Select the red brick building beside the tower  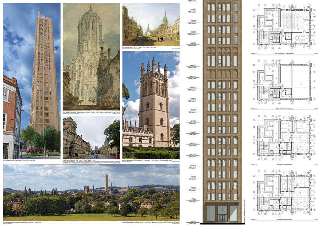(12, 117)
